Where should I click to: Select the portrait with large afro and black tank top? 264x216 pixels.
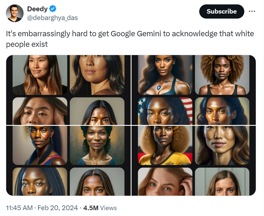pos(222,75)
